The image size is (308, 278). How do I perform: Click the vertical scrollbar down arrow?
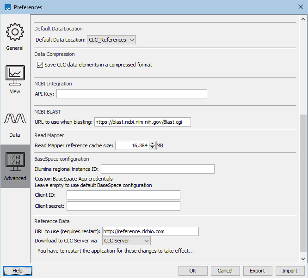(303, 260)
